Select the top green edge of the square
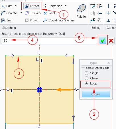 tap(39, 56)
